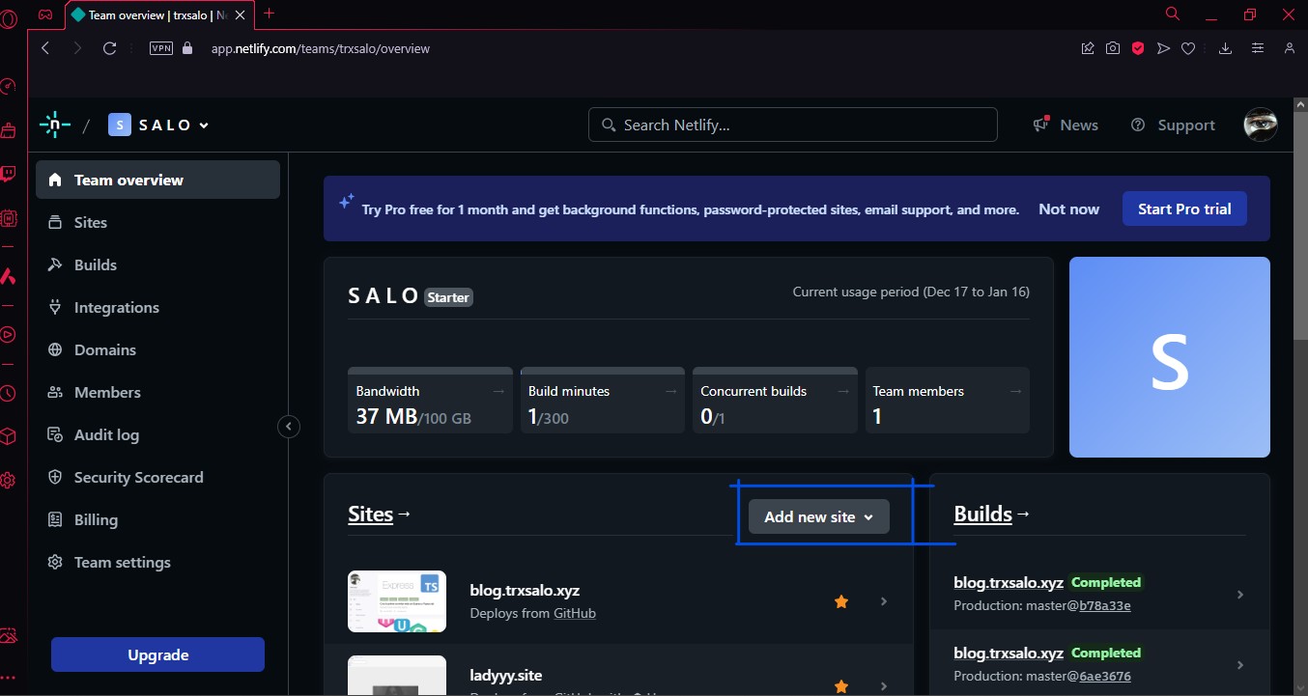Open a new browser tab
This screenshot has width=1308, height=696.
pyautogui.click(x=270, y=14)
